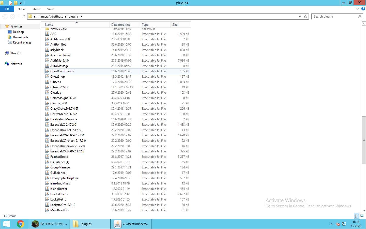Screen dimensions: 366x229
Task: Click the jar icon beside DeluxeMenus-1.10.5
Action: click(x=47, y=114)
